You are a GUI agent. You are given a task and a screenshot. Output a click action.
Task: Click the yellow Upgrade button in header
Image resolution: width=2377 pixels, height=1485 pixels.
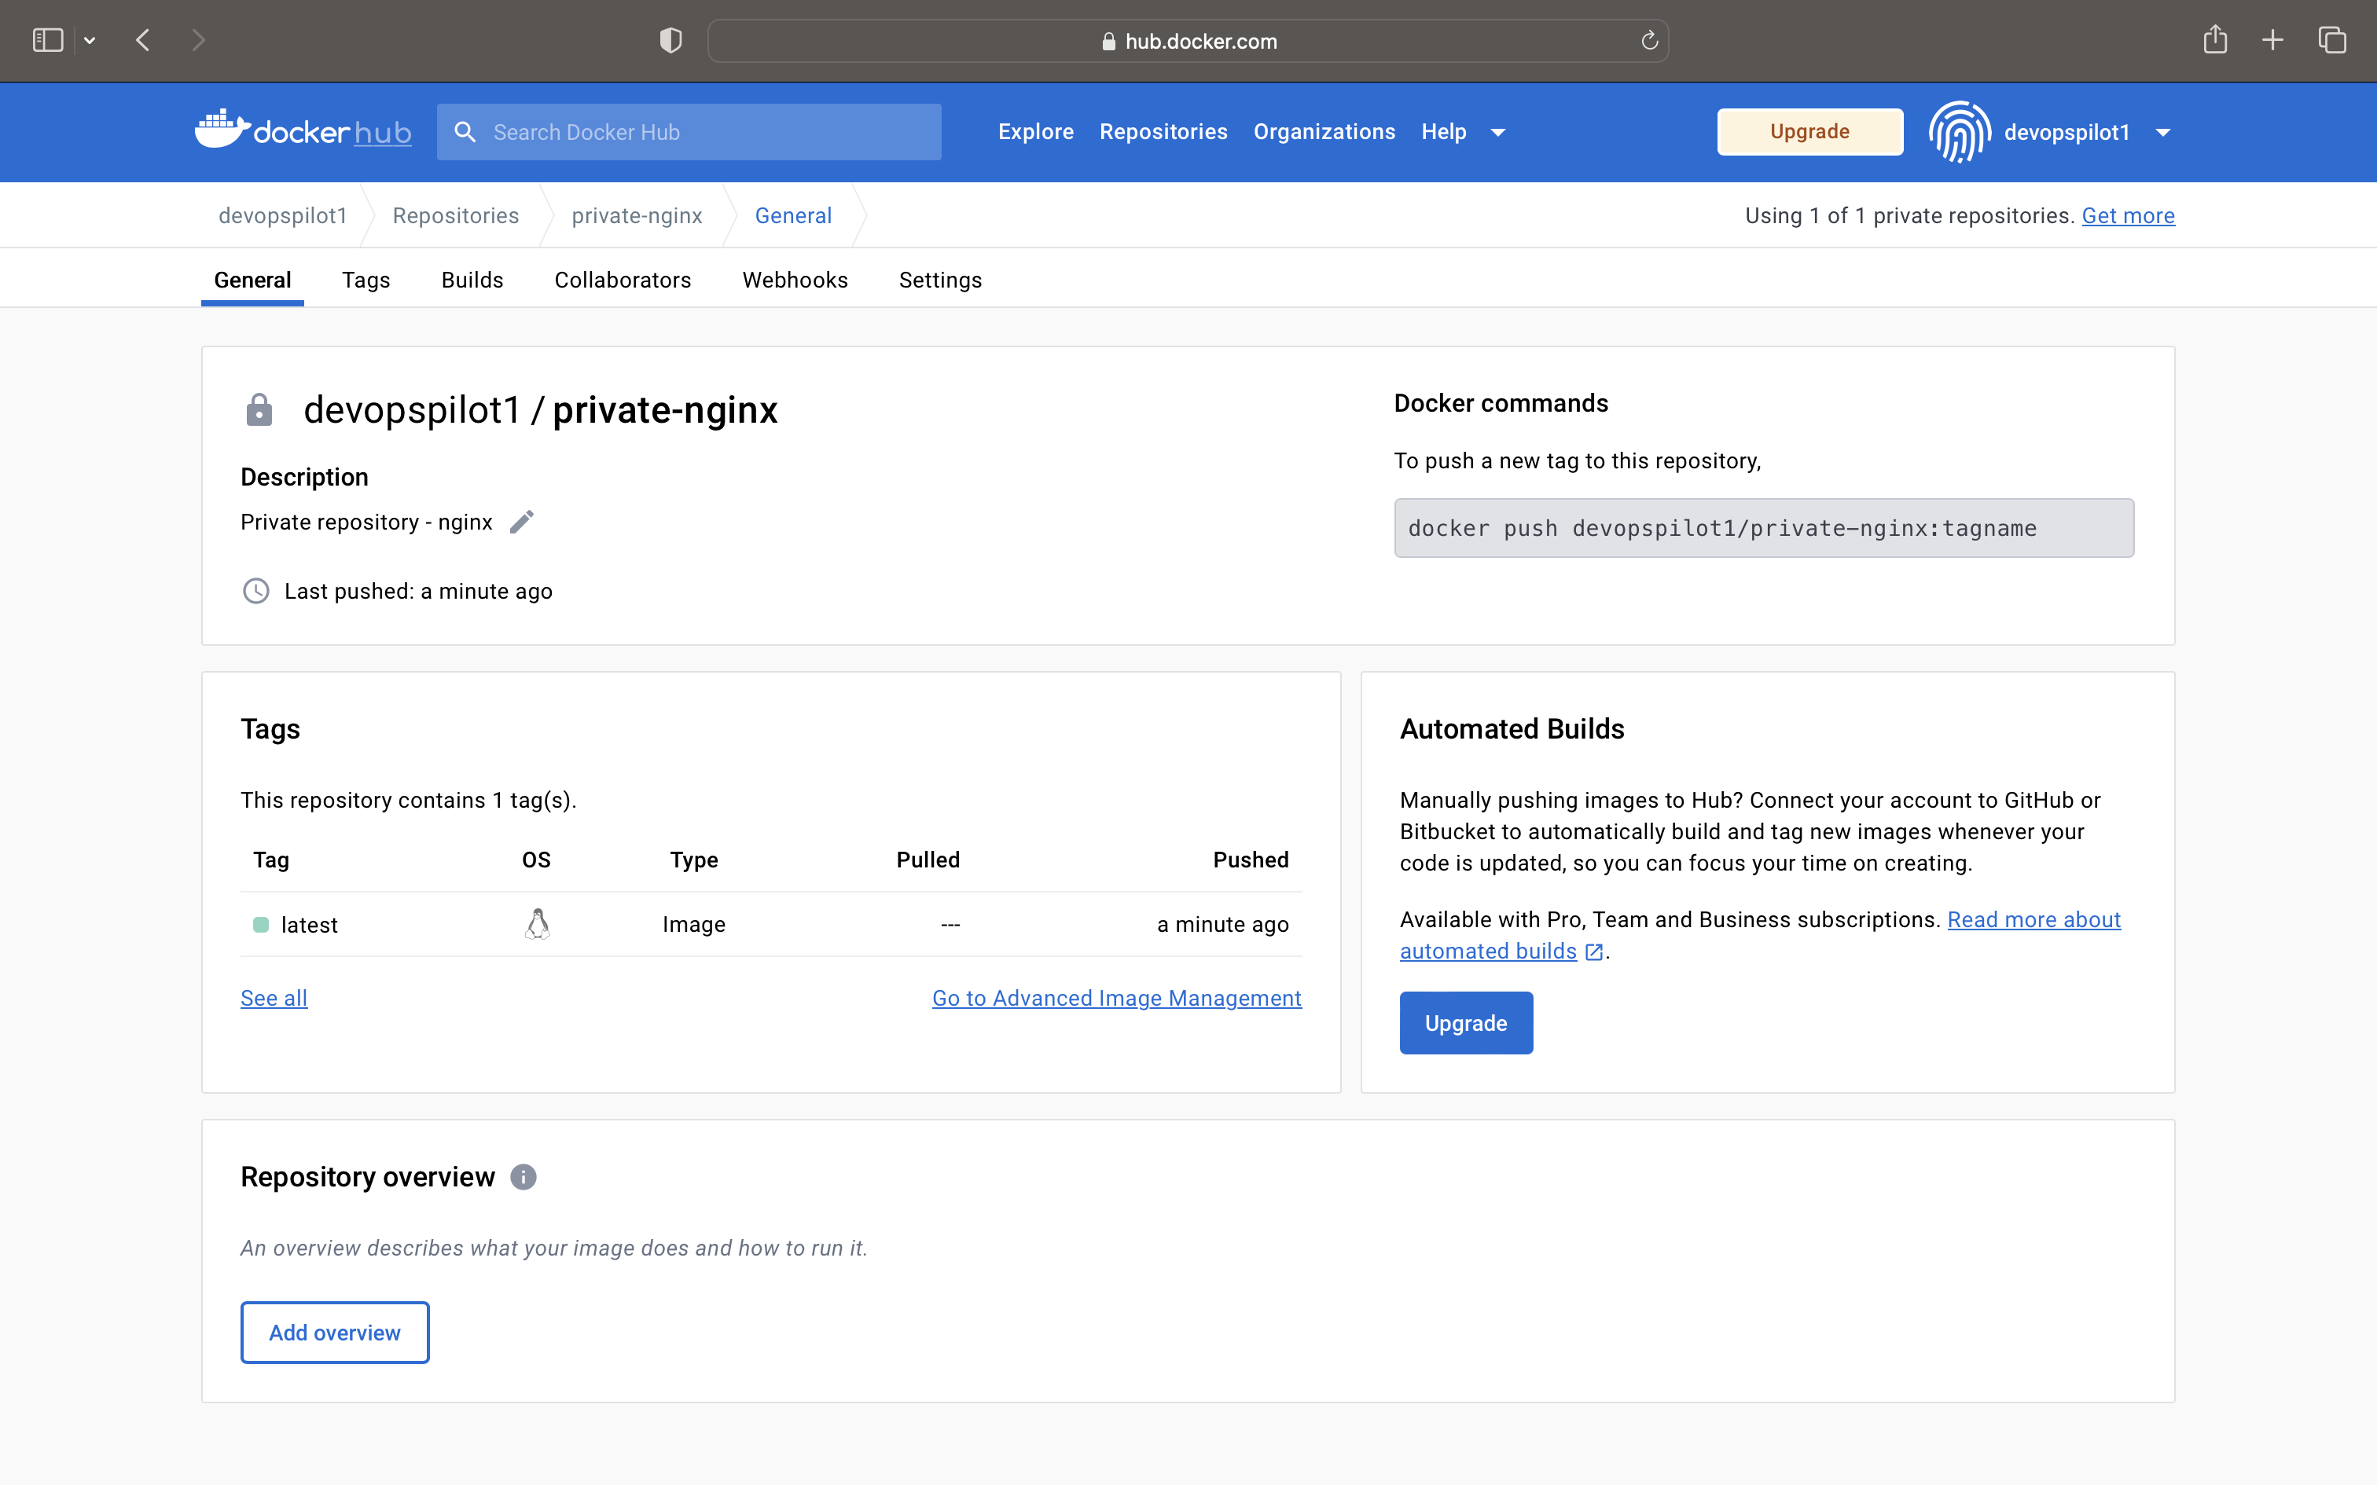point(1809,132)
